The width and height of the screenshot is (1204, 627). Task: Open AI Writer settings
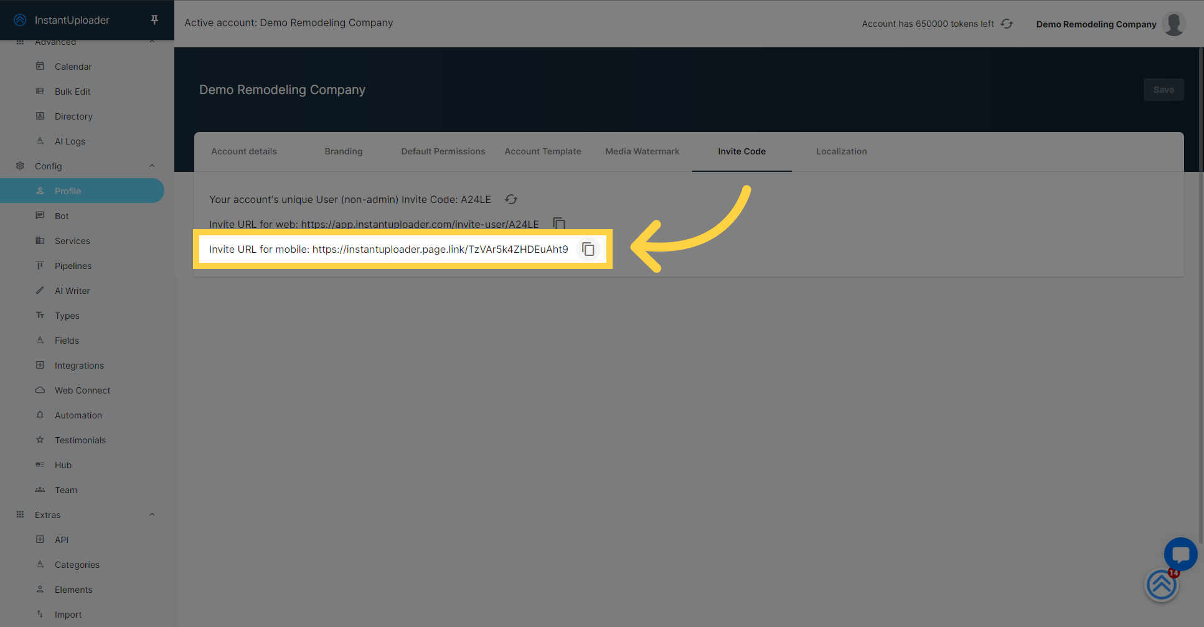[x=82, y=291]
